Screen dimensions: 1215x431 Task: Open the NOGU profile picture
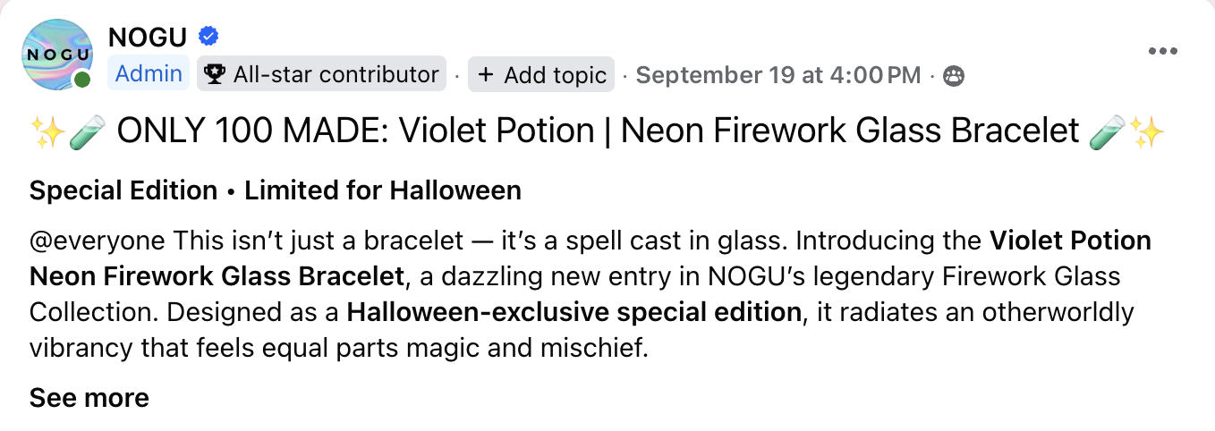pos(55,55)
